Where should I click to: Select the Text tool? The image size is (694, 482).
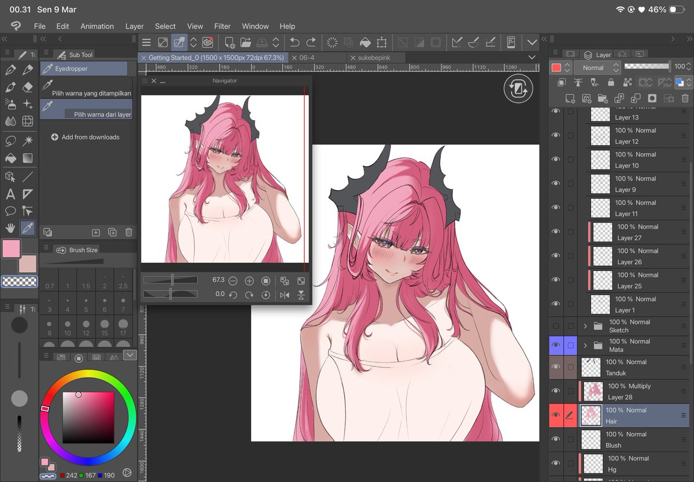pos(10,194)
